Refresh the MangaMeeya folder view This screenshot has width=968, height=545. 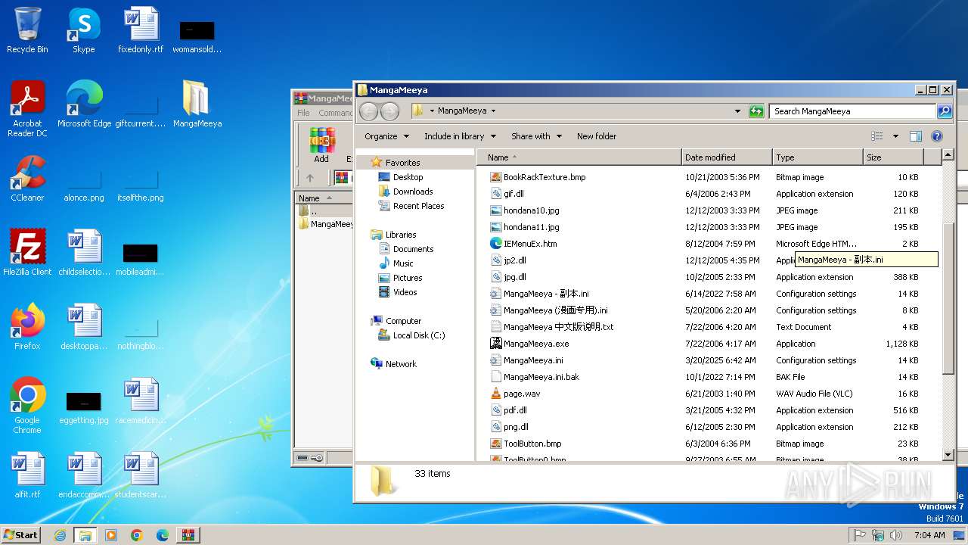pos(756,111)
